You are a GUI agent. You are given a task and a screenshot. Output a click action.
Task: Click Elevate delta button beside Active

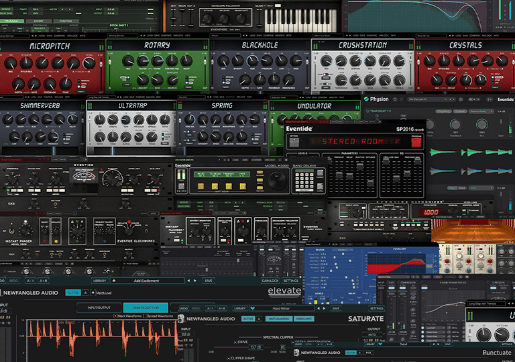click(x=85, y=293)
